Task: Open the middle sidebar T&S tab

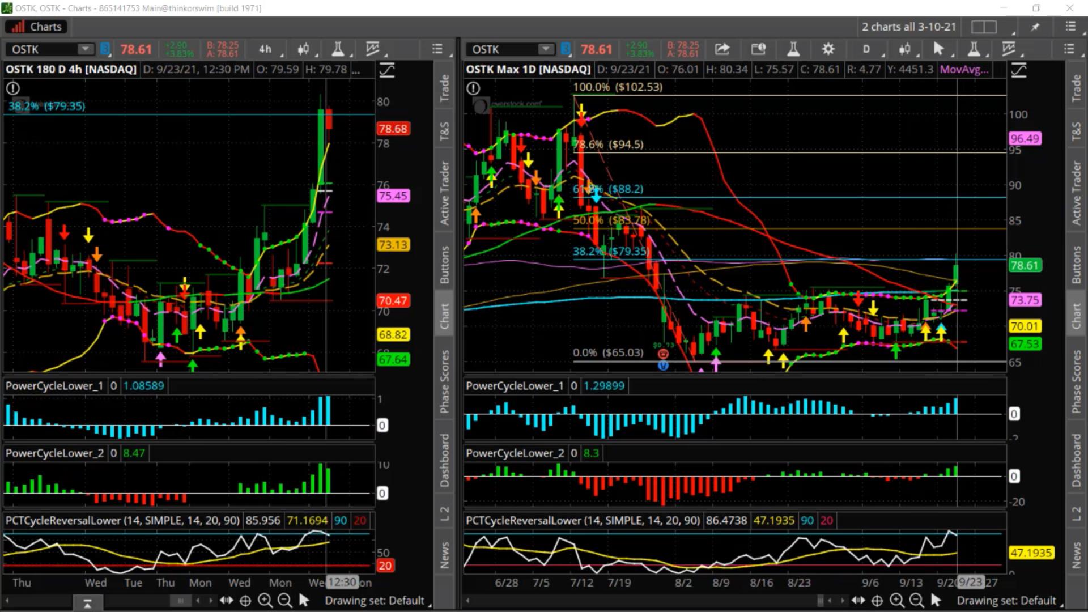Action: [444, 131]
